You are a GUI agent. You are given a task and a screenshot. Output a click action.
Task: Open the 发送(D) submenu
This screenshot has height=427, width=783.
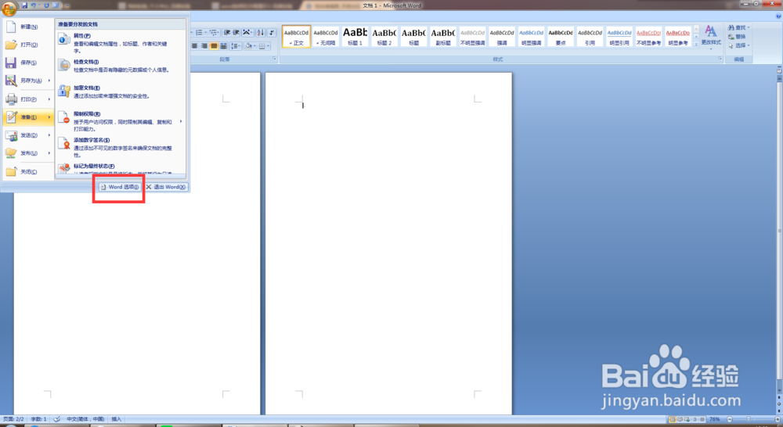click(x=28, y=135)
